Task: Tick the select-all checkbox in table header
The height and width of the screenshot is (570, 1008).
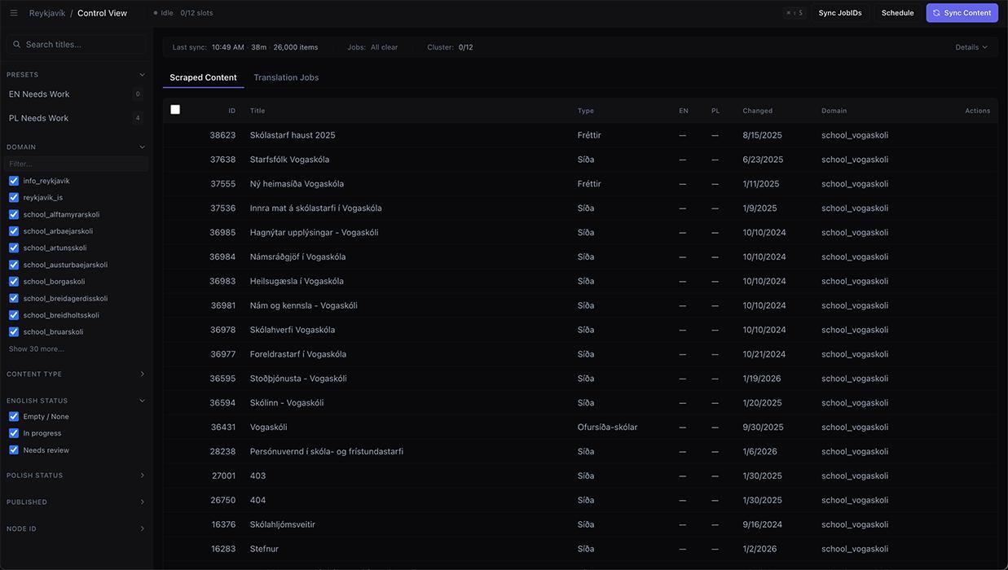Action: pos(175,110)
